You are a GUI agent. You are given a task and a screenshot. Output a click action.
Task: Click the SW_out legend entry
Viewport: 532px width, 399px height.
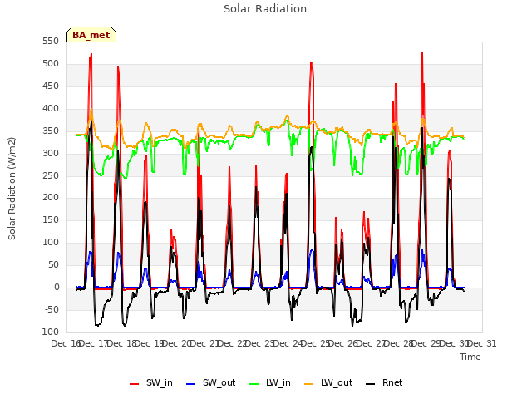click(210, 382)
